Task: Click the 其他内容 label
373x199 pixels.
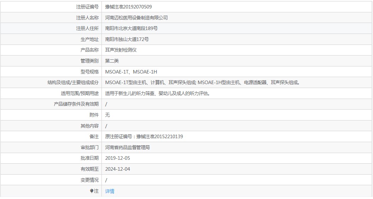Action: [x=90, y=126]
